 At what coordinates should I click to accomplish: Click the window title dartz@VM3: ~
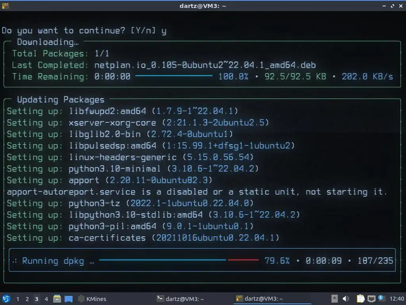pyautogui.click(x=203, y=6)
